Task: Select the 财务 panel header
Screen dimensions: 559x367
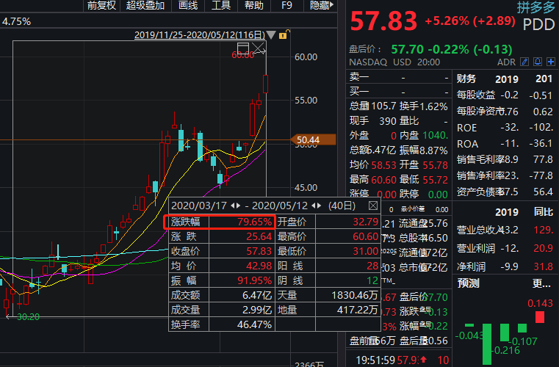Action: point(466,79)
